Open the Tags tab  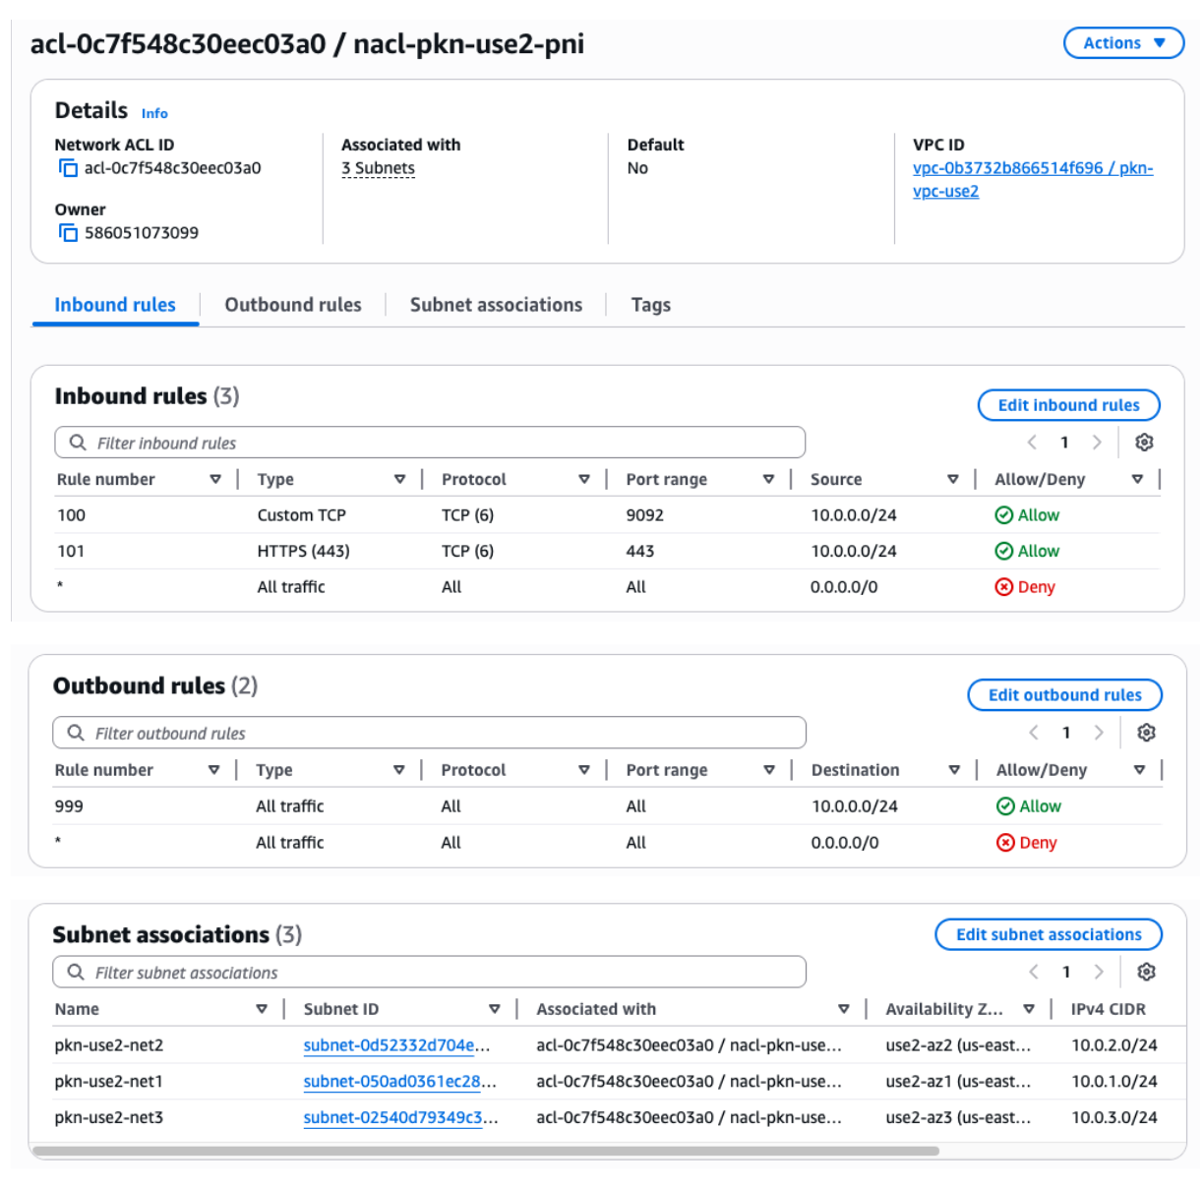(650, 305)
